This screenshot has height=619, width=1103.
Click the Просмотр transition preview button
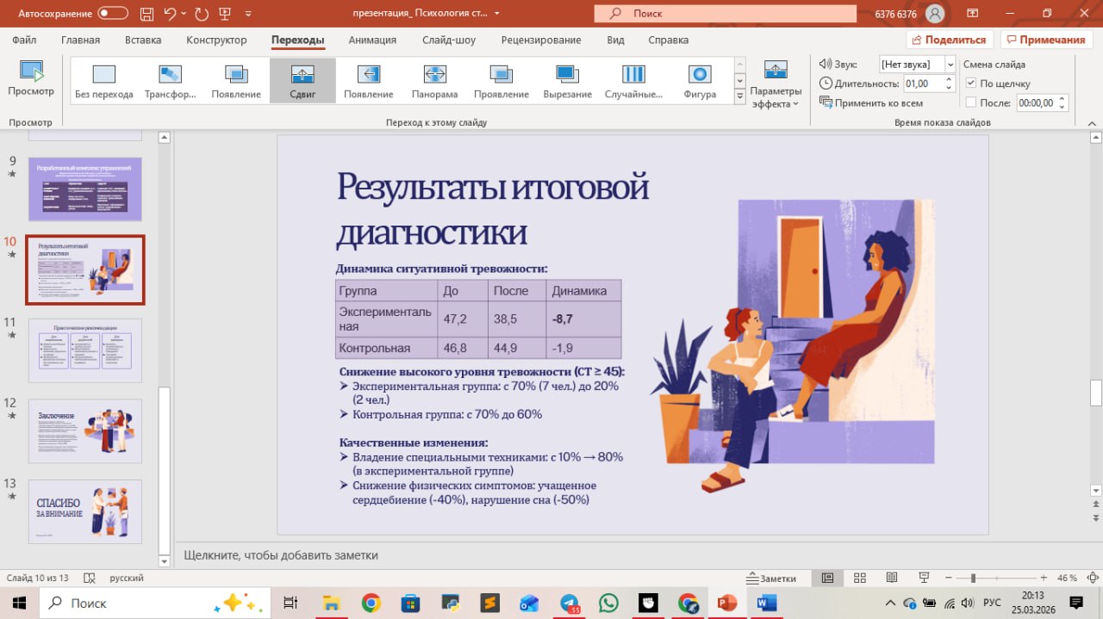[x=31, y=78]
